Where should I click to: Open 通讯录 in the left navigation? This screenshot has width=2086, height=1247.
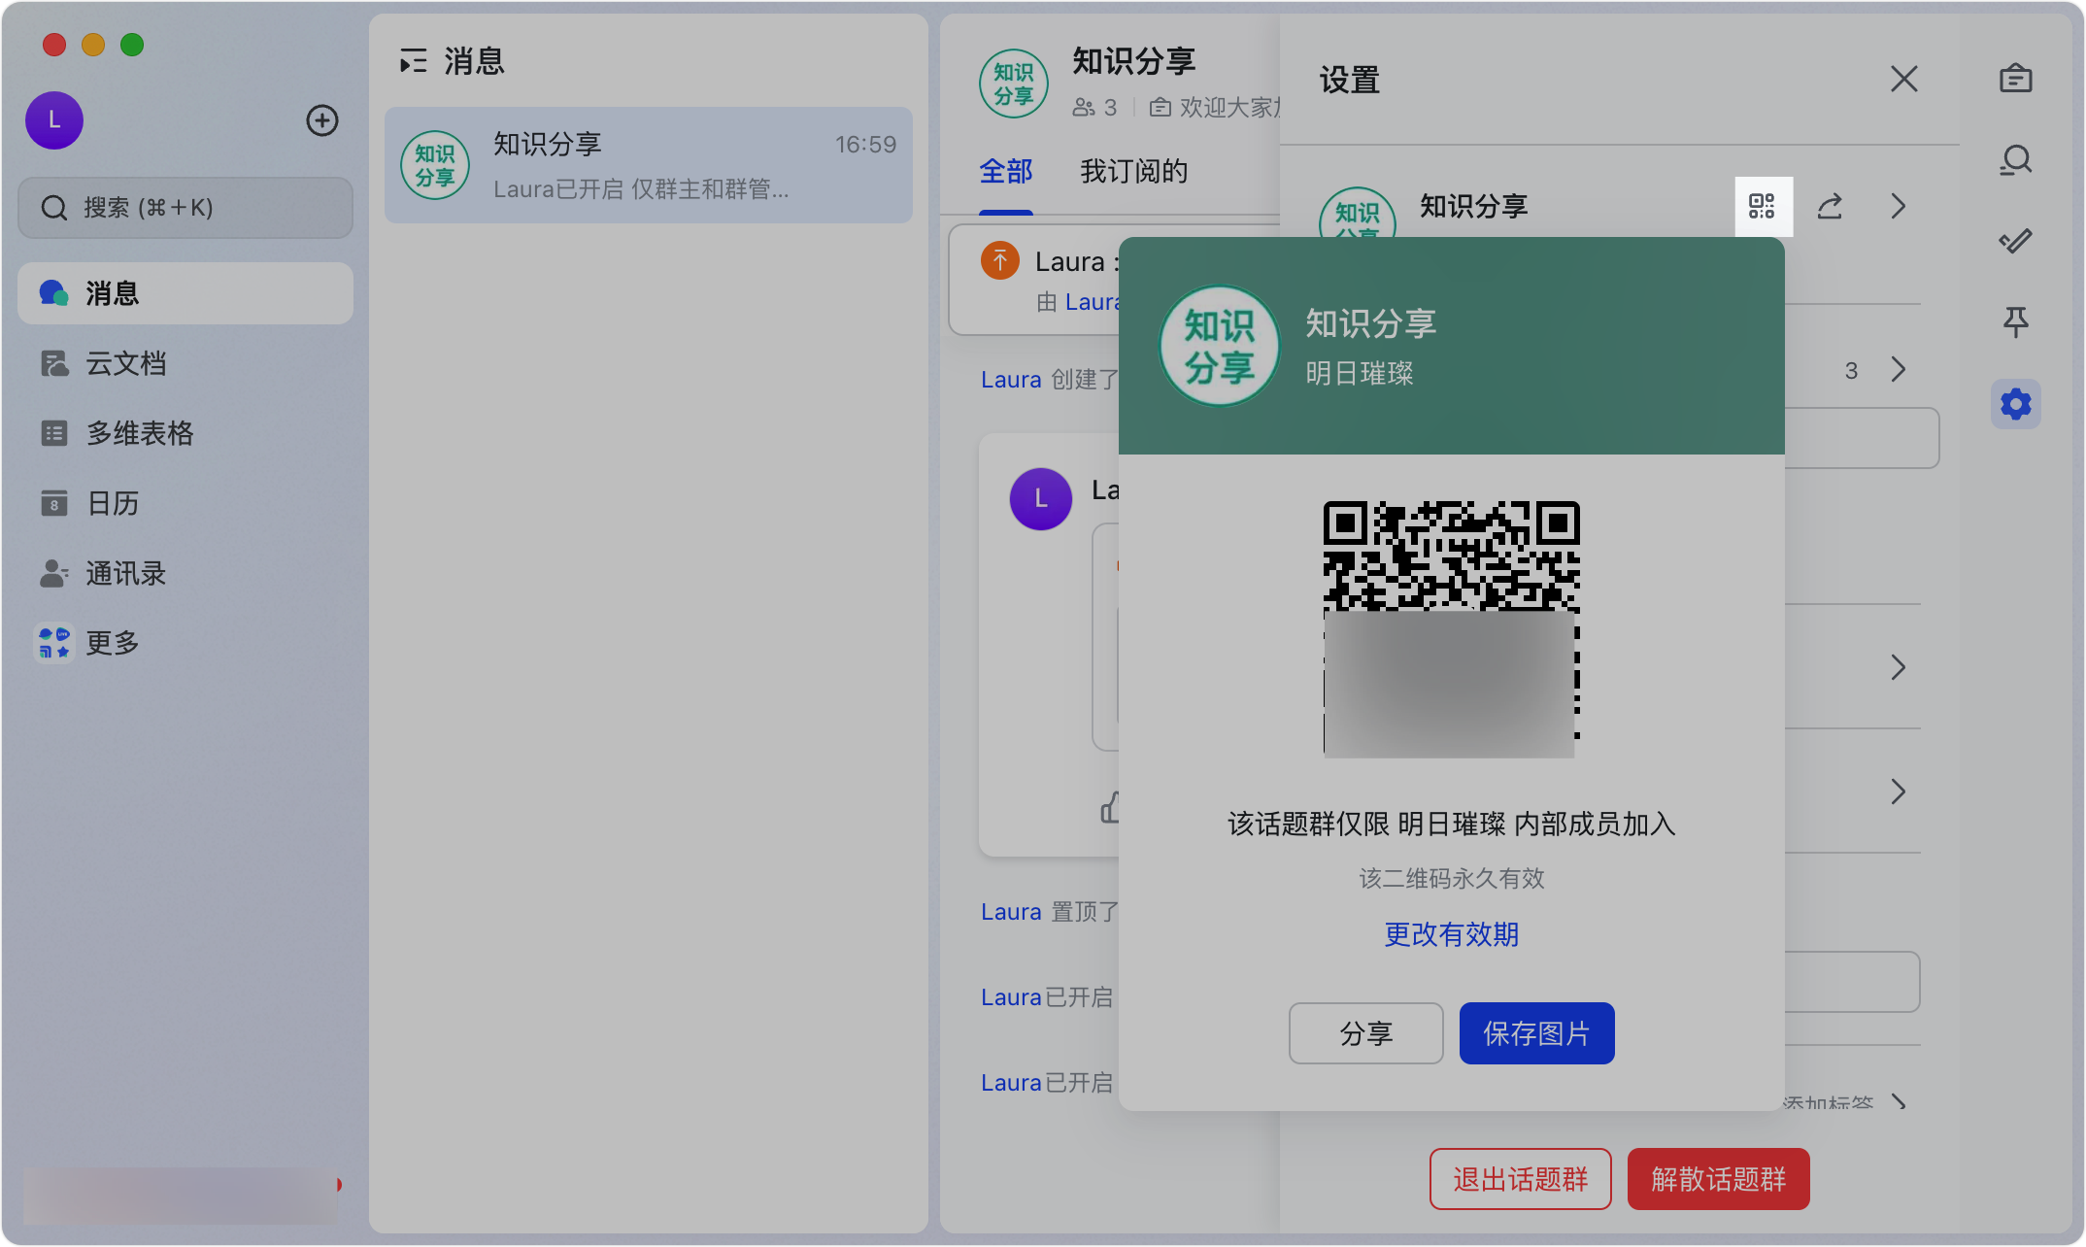(x=185, y=573)
